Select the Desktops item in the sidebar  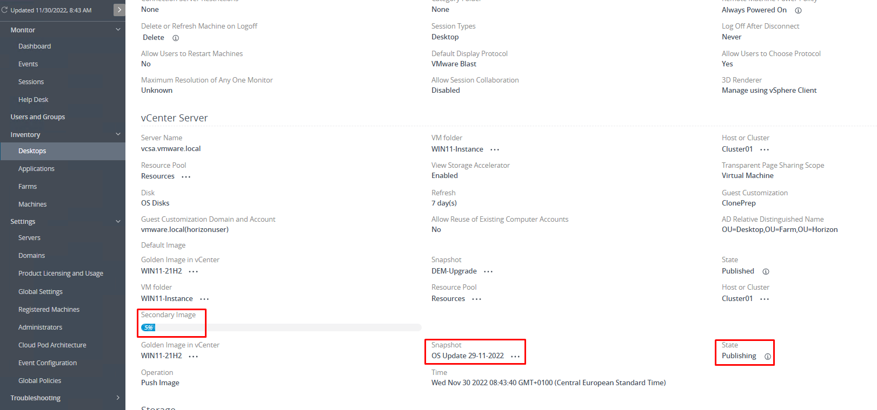pyautogui.click(x=32, y=151)
